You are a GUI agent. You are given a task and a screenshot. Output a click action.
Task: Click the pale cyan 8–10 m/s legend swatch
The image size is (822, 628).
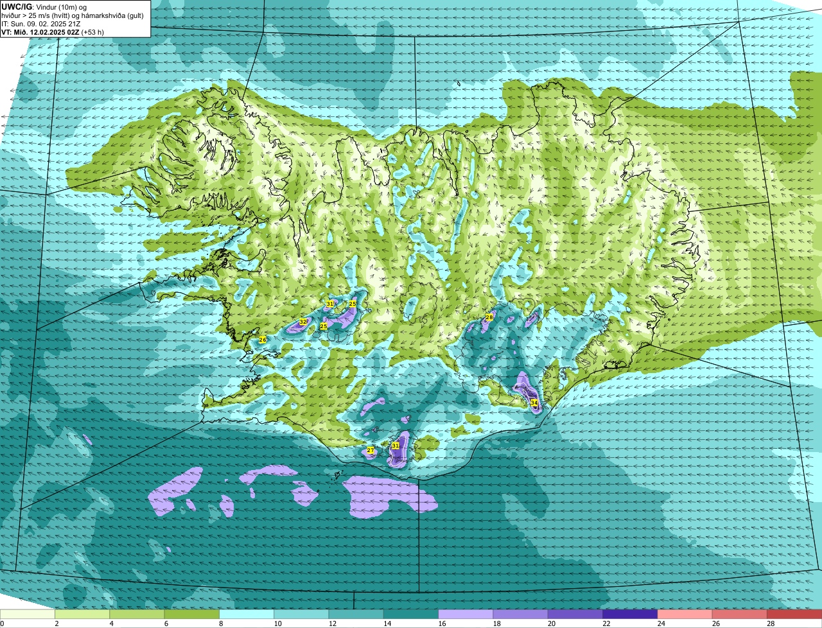click(247, 615)
